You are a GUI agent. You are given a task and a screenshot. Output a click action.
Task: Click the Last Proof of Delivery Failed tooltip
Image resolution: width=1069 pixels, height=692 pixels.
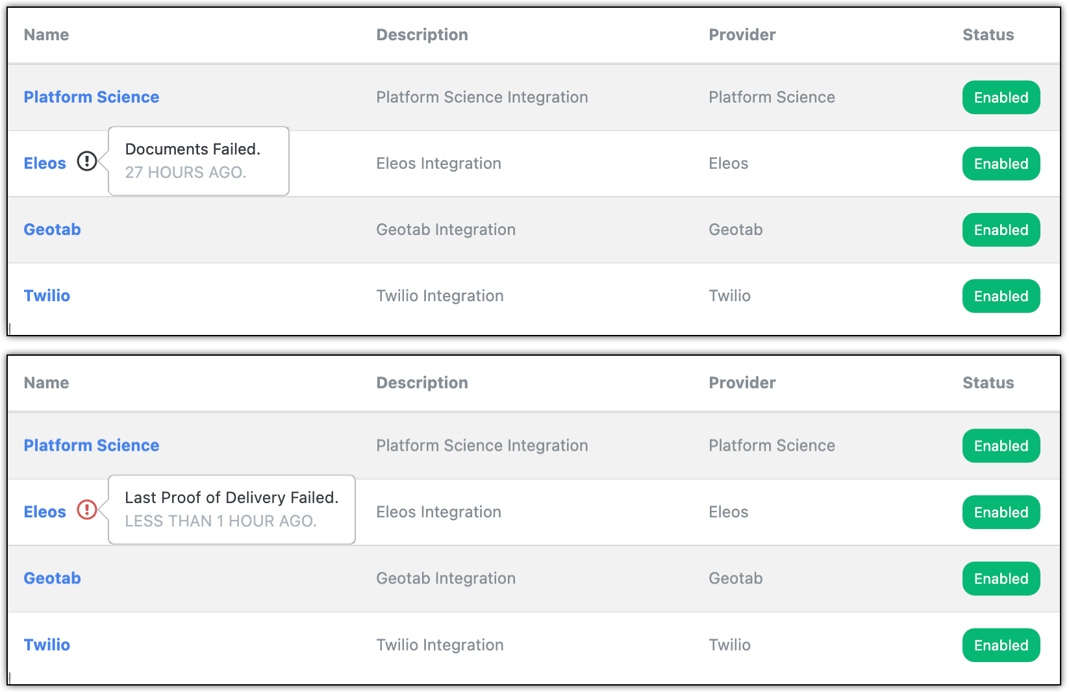231,510
